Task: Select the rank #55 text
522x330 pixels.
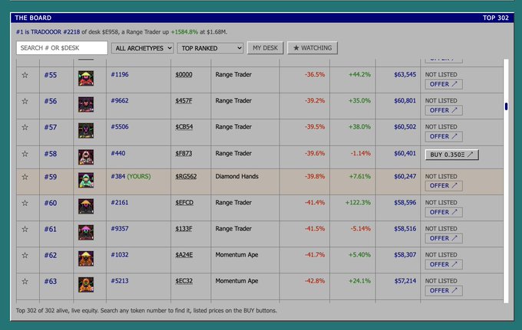Action: [50, 75]
